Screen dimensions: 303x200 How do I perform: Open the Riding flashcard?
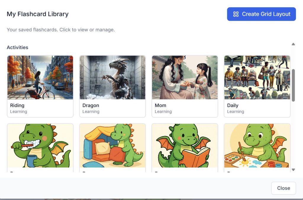click(x=40, y=77)
